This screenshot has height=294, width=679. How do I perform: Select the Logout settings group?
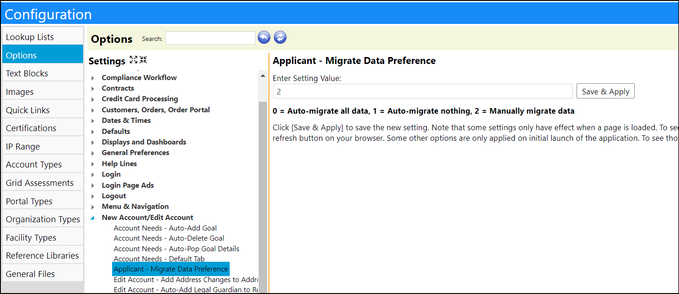click(x=114, y=196)
